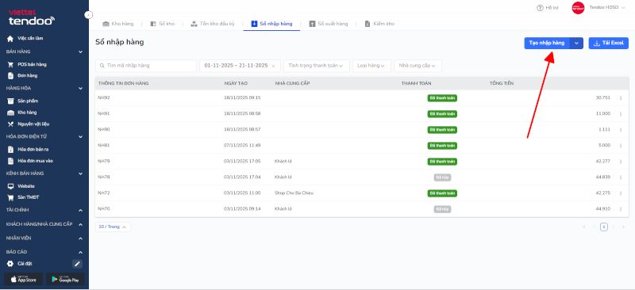Open Sàn TMĐT cart icon
Screen dimensions: 635x290
tap(10, 197)
